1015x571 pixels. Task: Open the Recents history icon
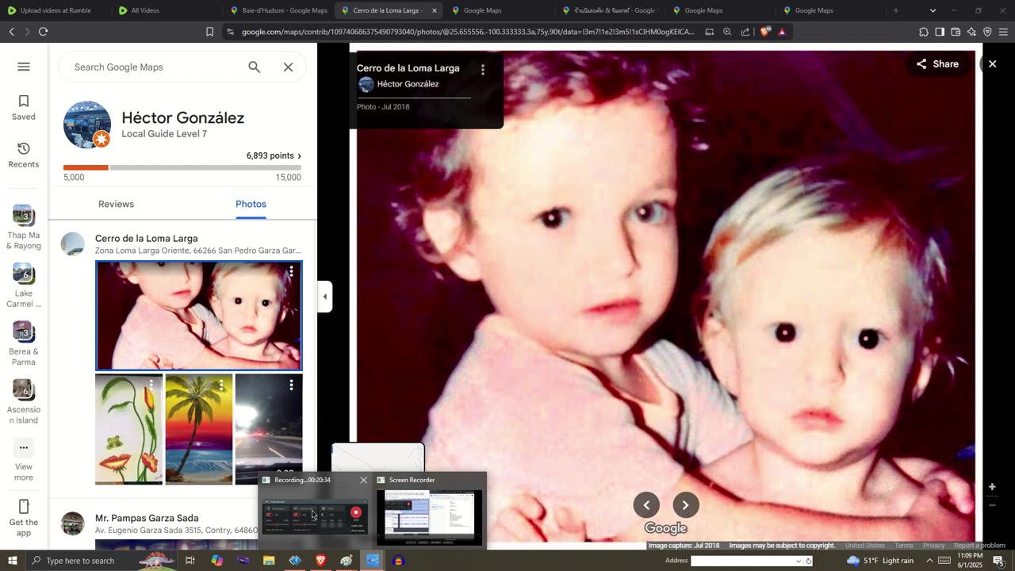point(24,155)
